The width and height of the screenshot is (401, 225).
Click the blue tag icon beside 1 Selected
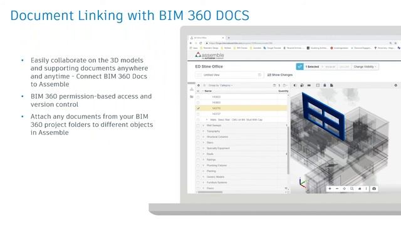point(299,67)
